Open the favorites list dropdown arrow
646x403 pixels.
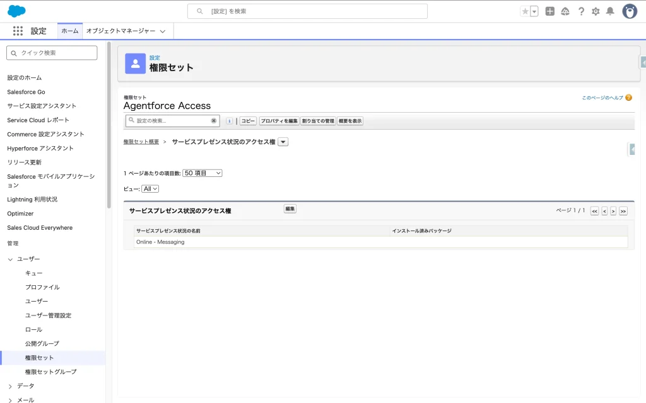(534, 11)
